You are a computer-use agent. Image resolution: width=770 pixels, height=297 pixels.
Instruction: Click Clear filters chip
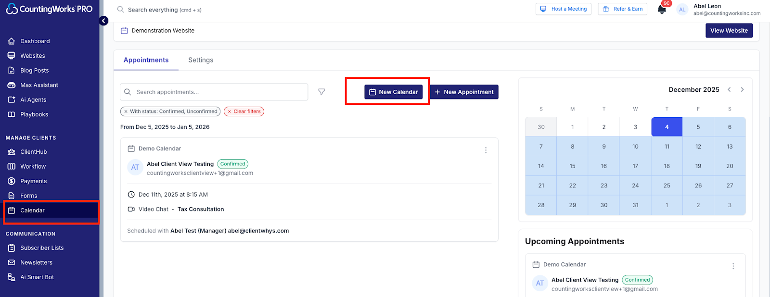coord(244,111)
